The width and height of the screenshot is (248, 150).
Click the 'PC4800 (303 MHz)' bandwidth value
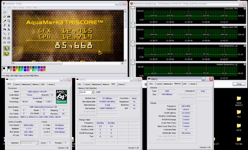click(107, 102)
